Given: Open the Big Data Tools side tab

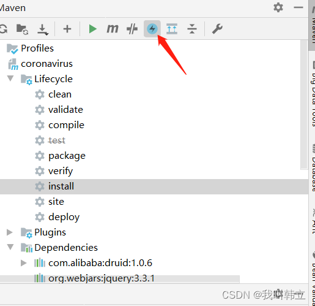Looking at the screenshot, I should 313,94.
